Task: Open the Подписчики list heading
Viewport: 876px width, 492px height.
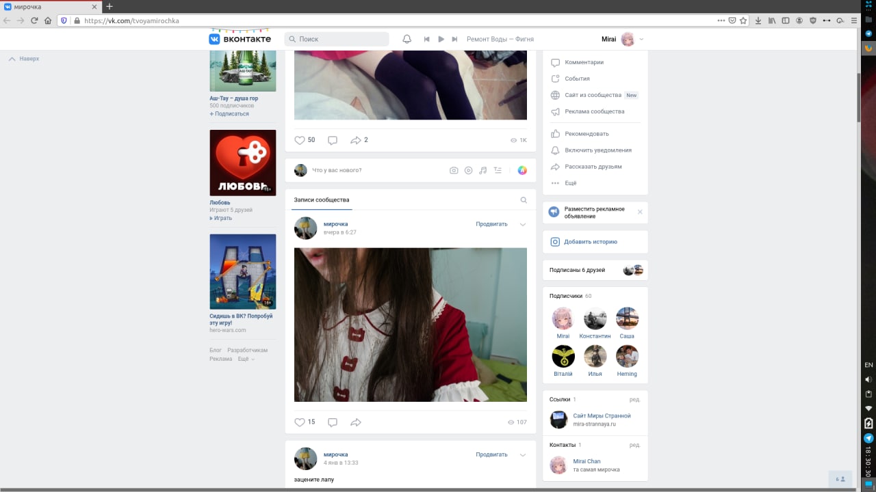Action: [565, 296]
